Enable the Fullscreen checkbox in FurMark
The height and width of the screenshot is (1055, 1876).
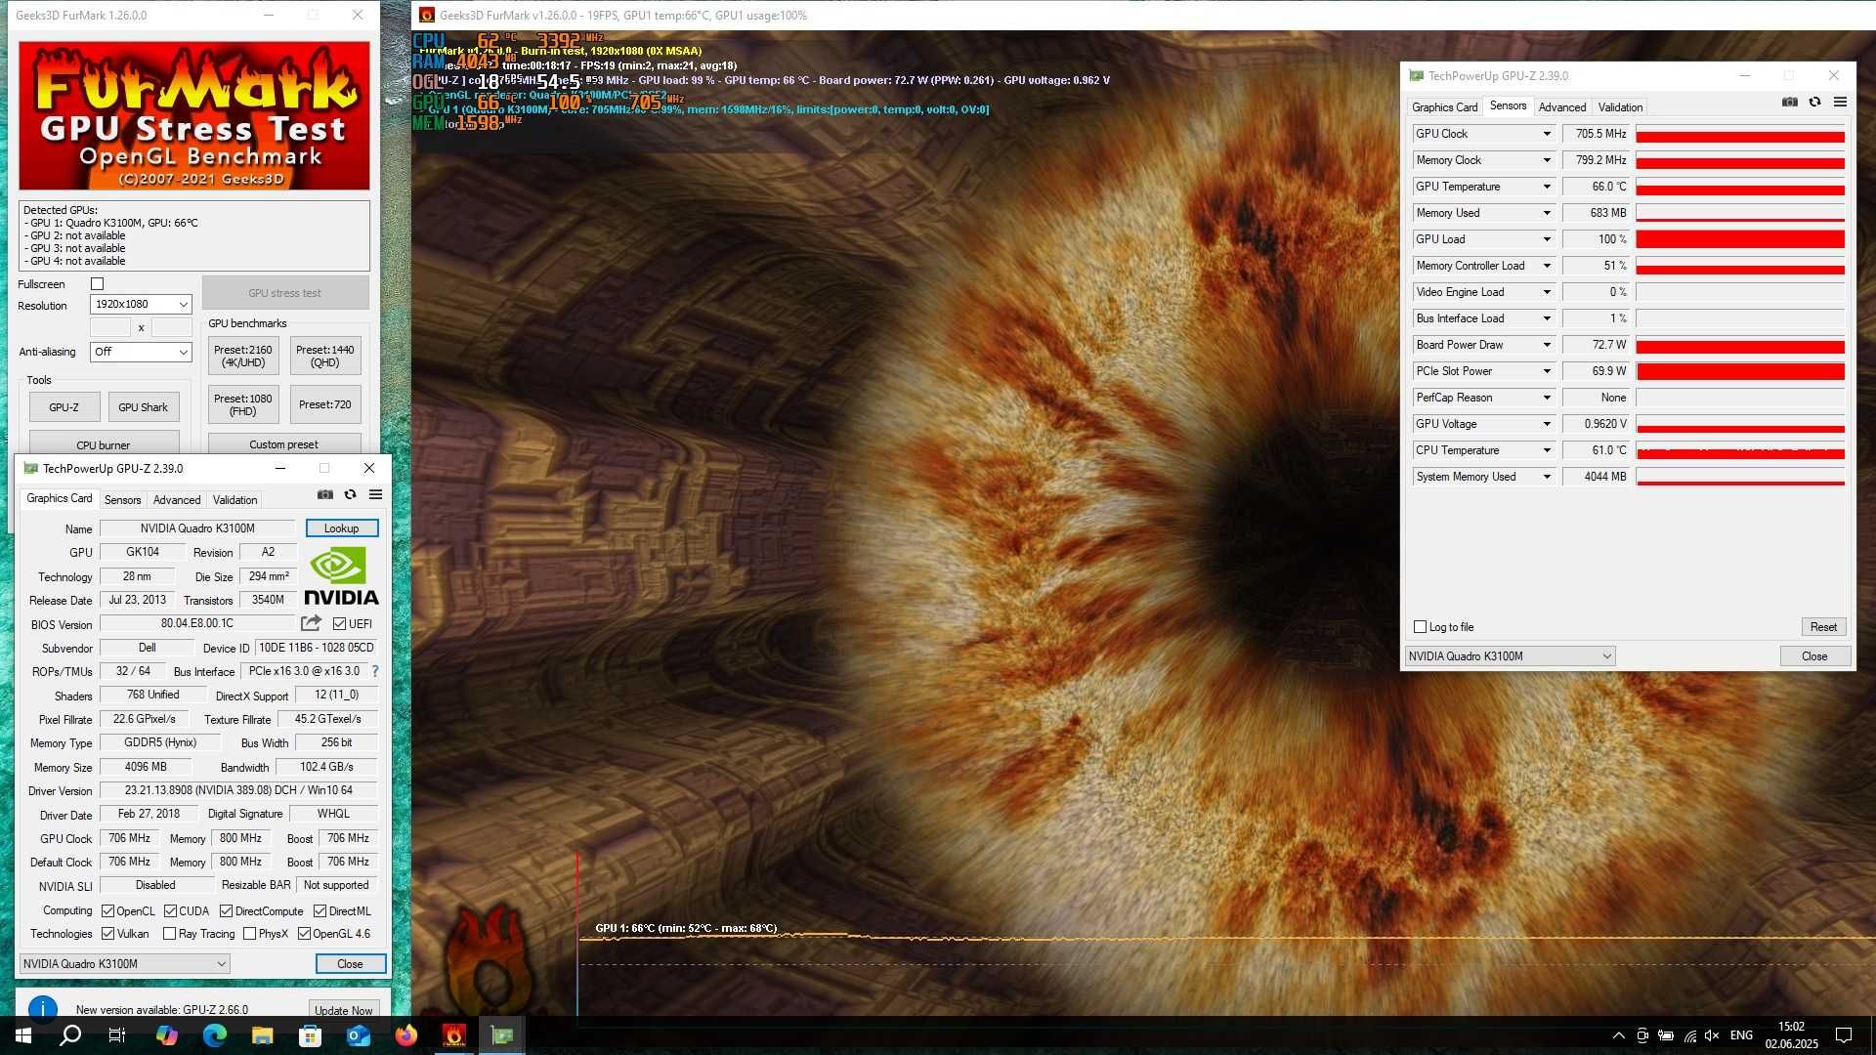coord(97,284)
